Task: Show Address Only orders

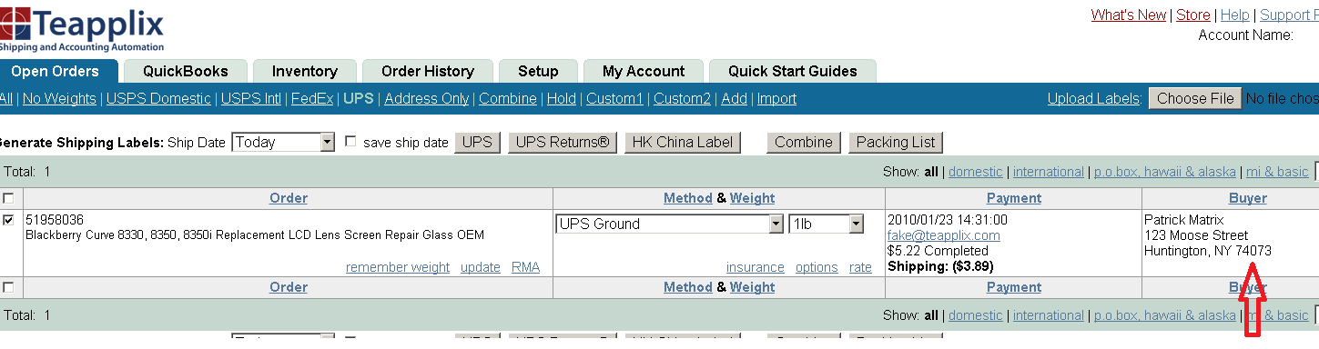Action: point(427,98)
